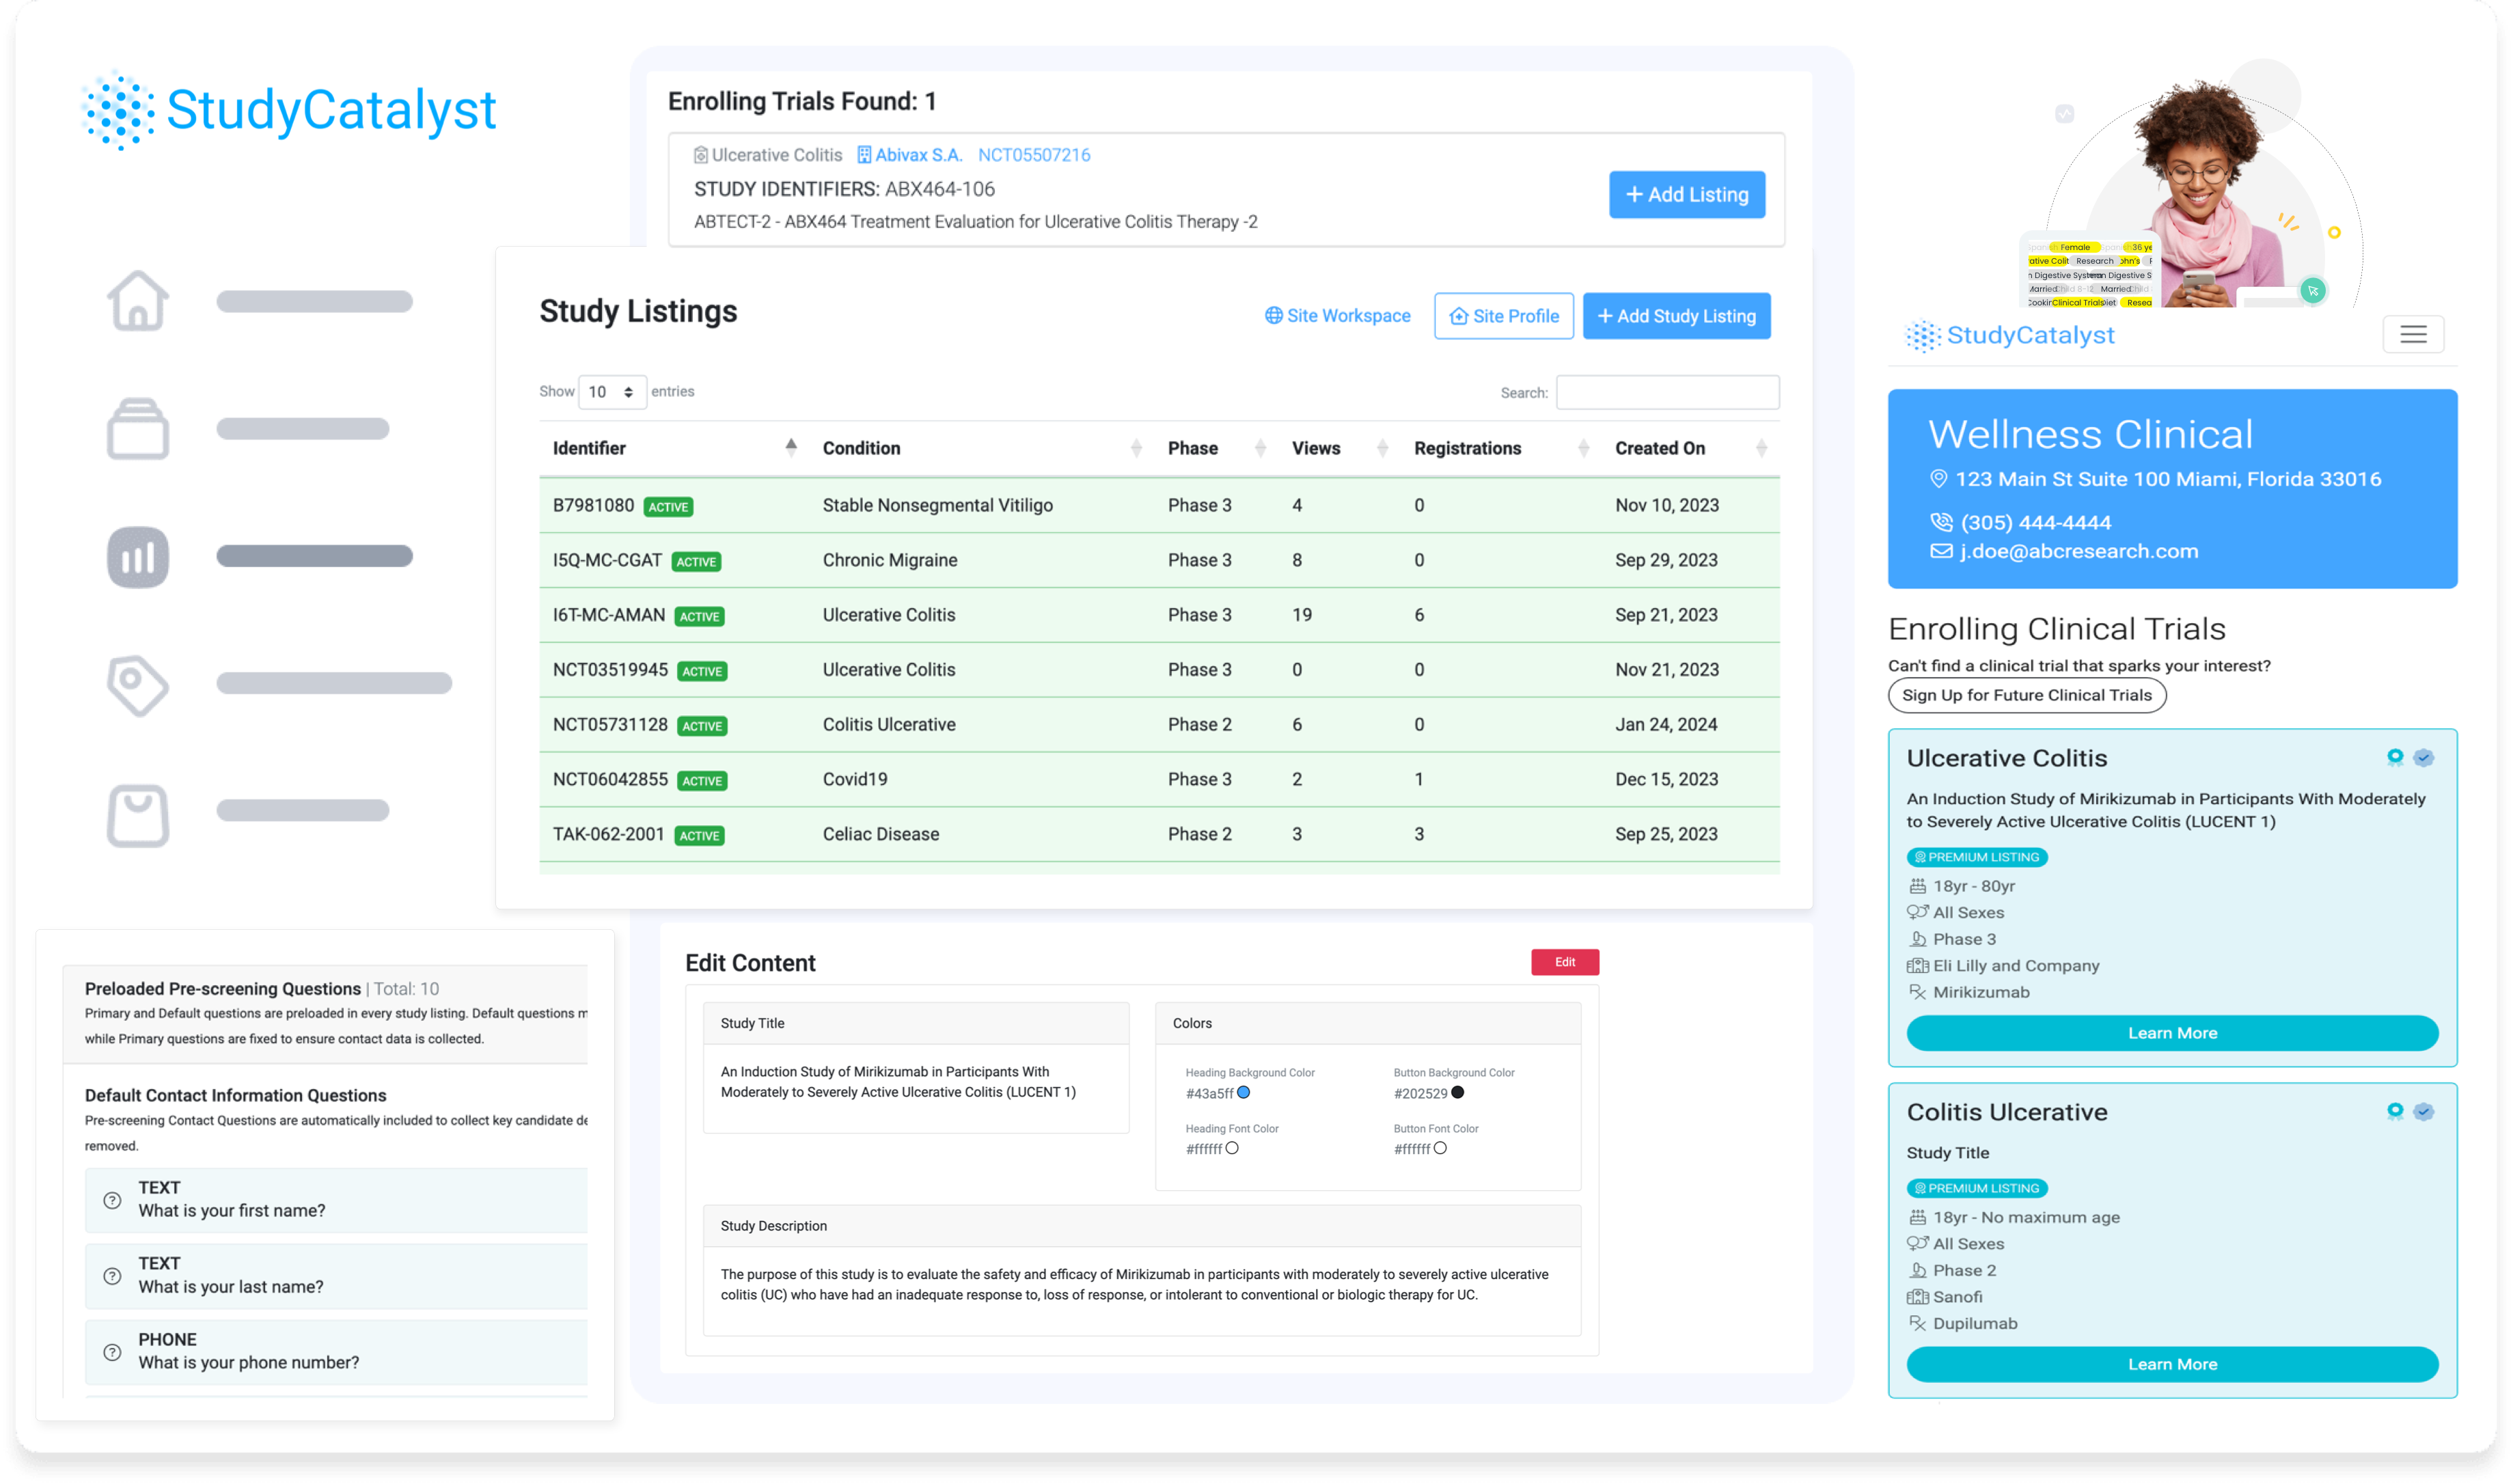
Task: Open the hamburger menu on site profile
Action: 2412,334
